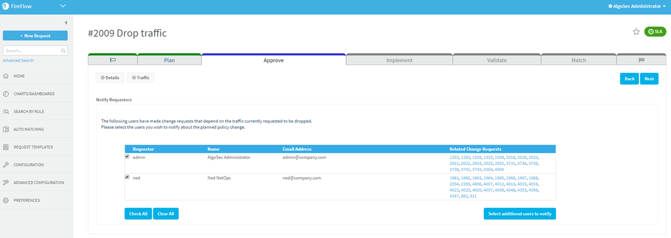Screen dimensions: 671x238
Task: Open Home from the sidebar
Action: (19, 76)
